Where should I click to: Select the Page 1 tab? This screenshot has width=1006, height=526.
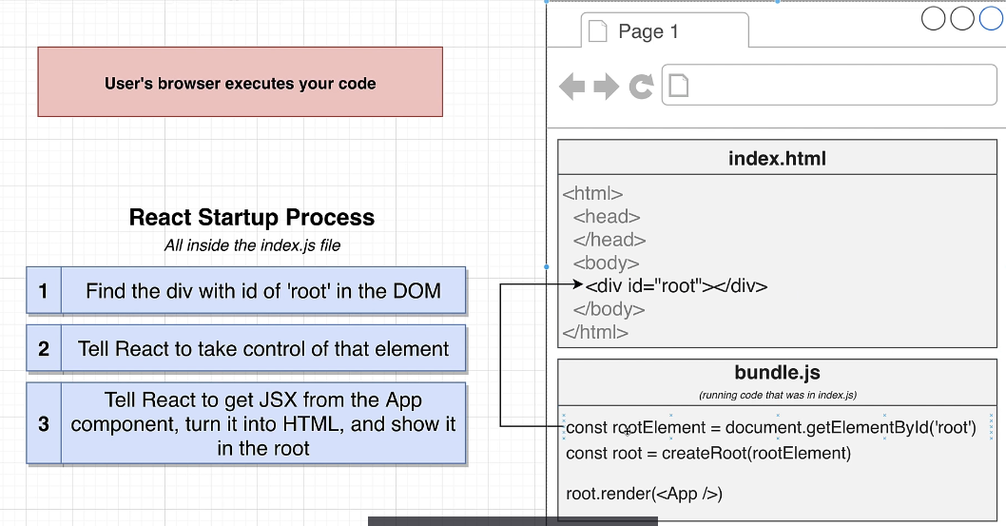coord(665,30)
